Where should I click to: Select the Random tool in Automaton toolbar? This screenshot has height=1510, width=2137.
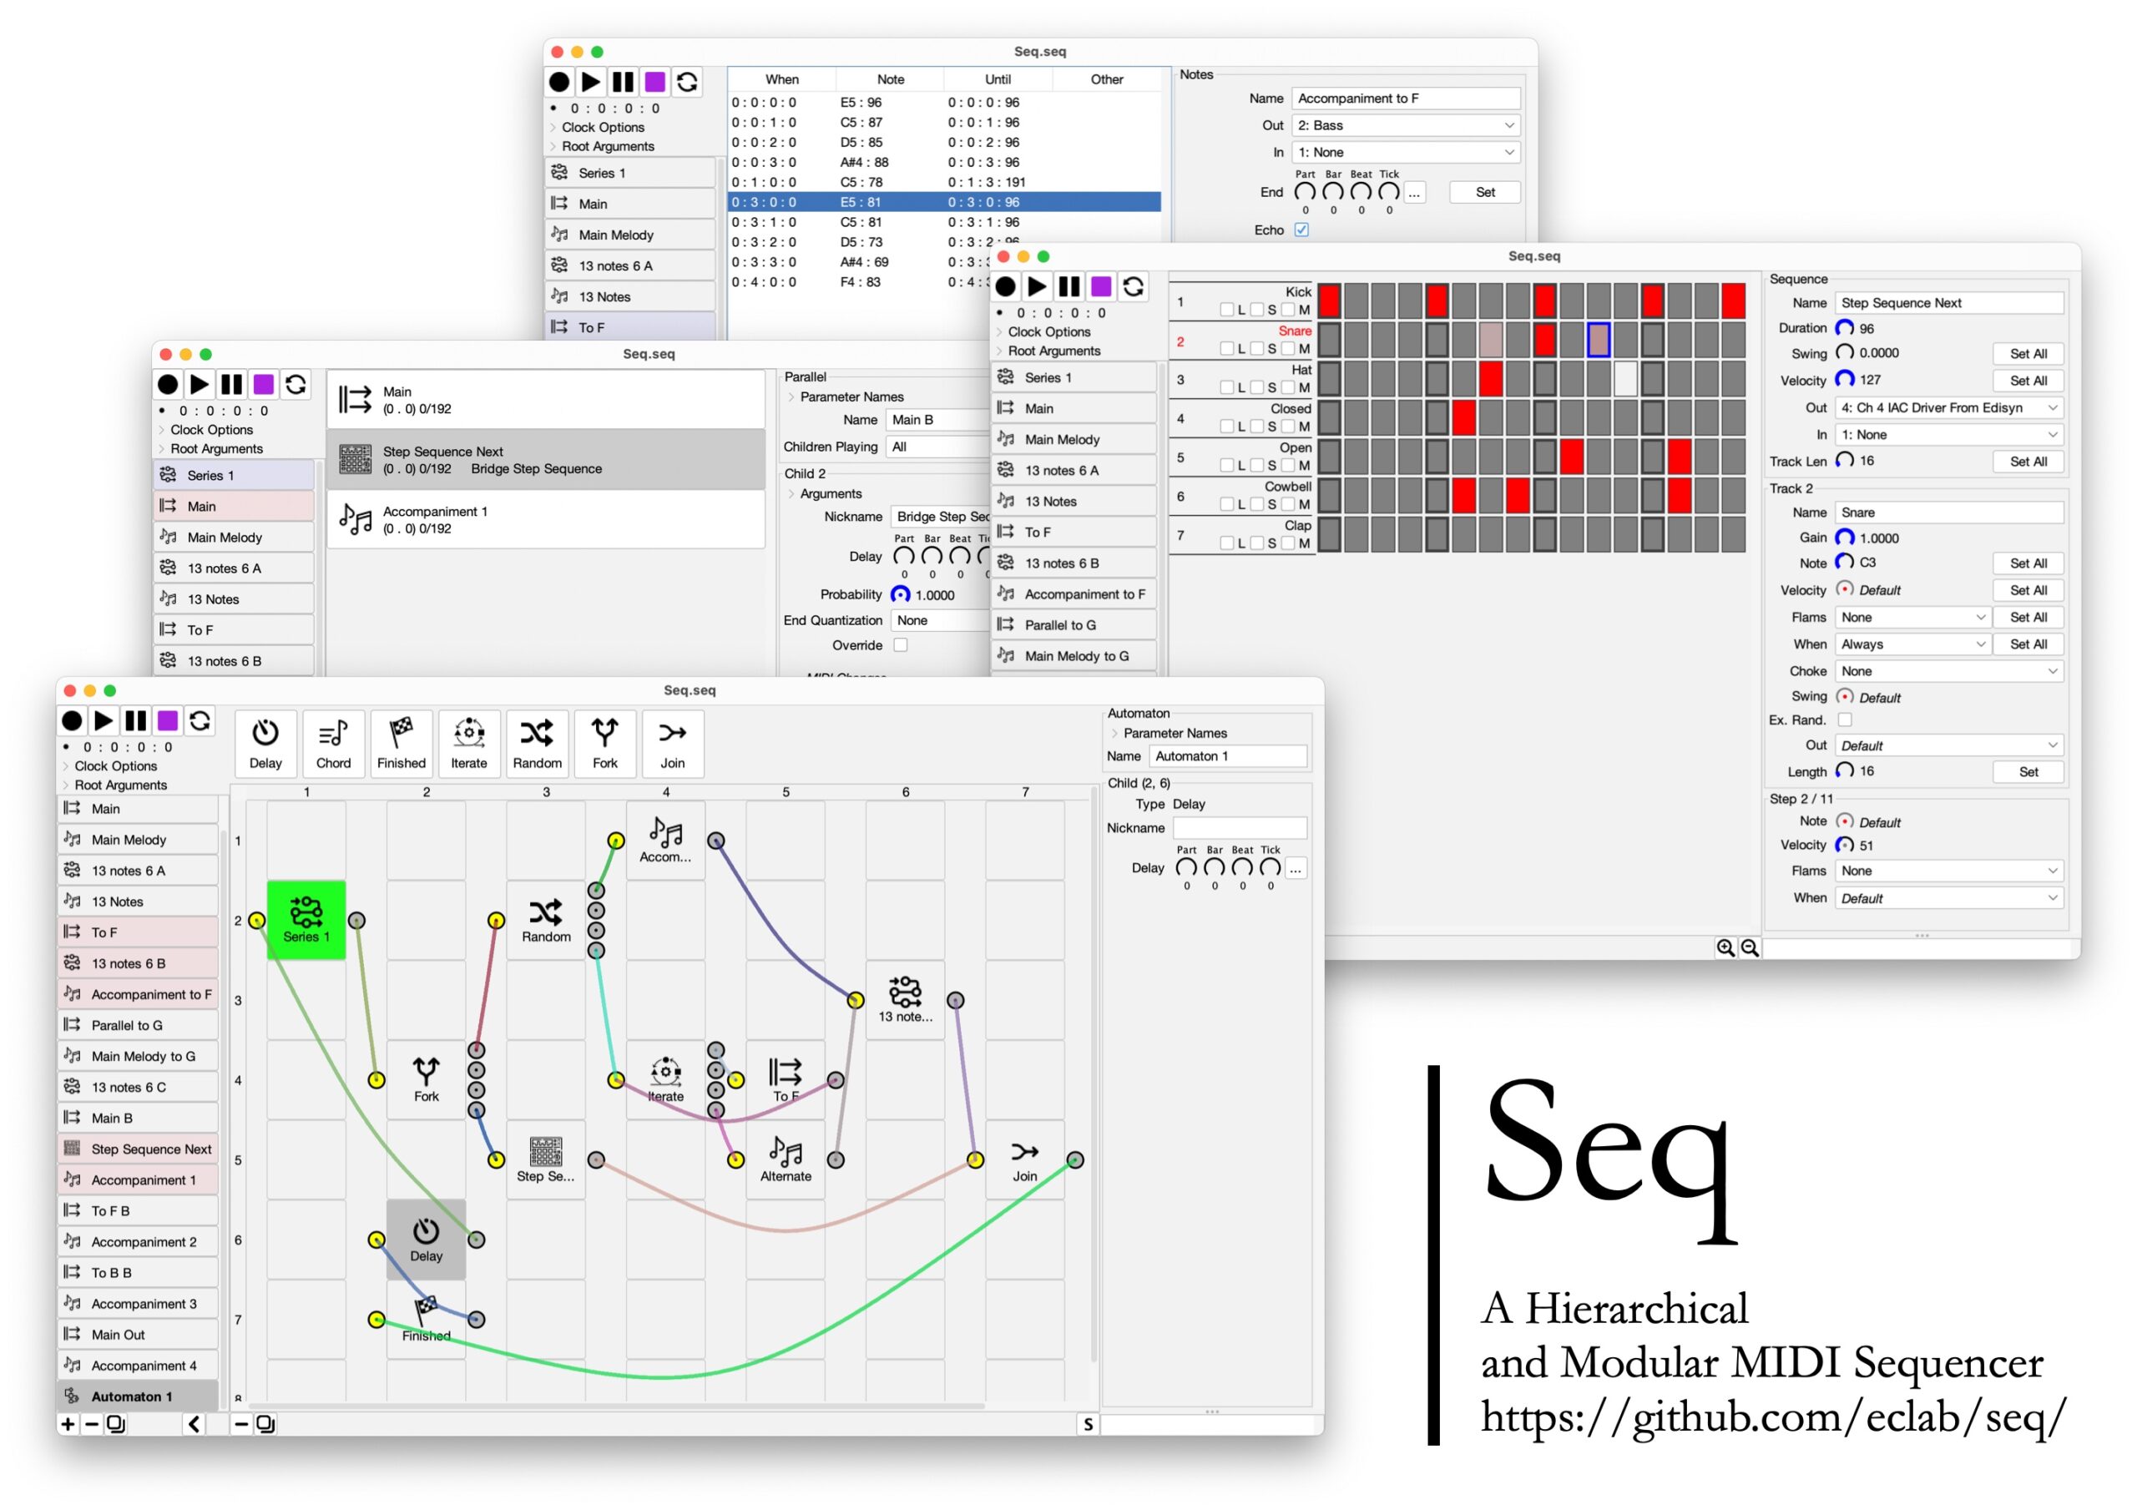click(537, 744)
